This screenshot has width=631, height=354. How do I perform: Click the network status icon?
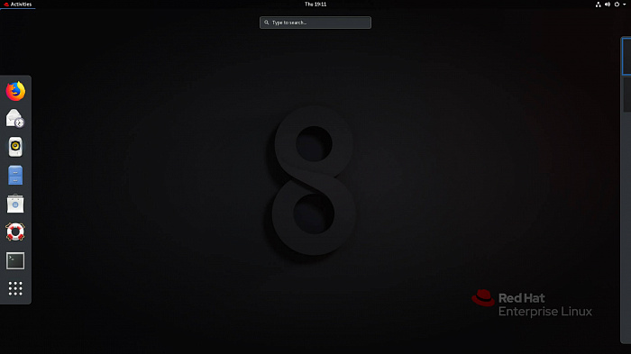coord(599,4)
